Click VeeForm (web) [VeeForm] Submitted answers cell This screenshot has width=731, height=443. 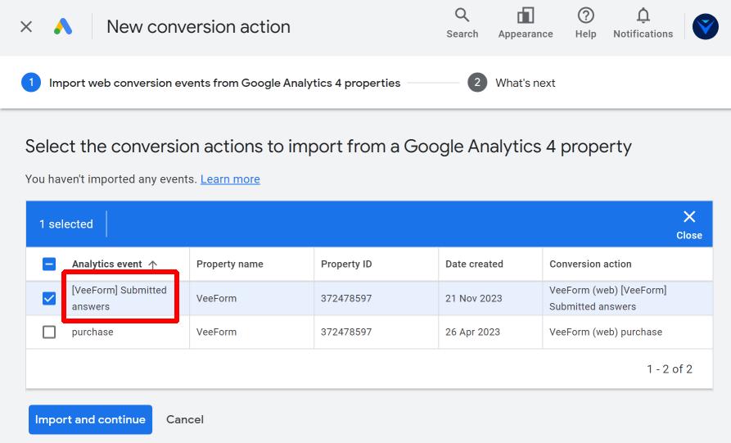pyautogui.click(x=608, y=298)
